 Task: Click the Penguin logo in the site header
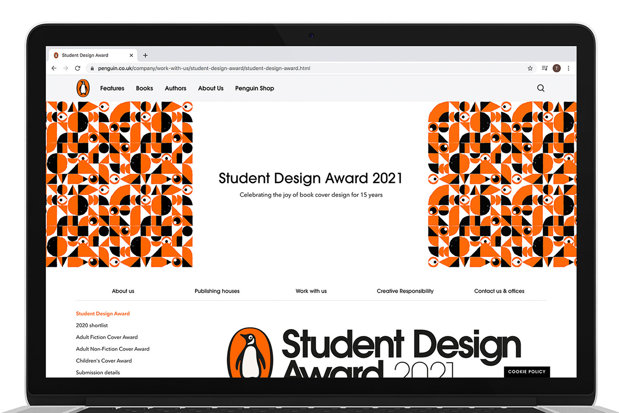pyautogui.click(x=83, y=88)
